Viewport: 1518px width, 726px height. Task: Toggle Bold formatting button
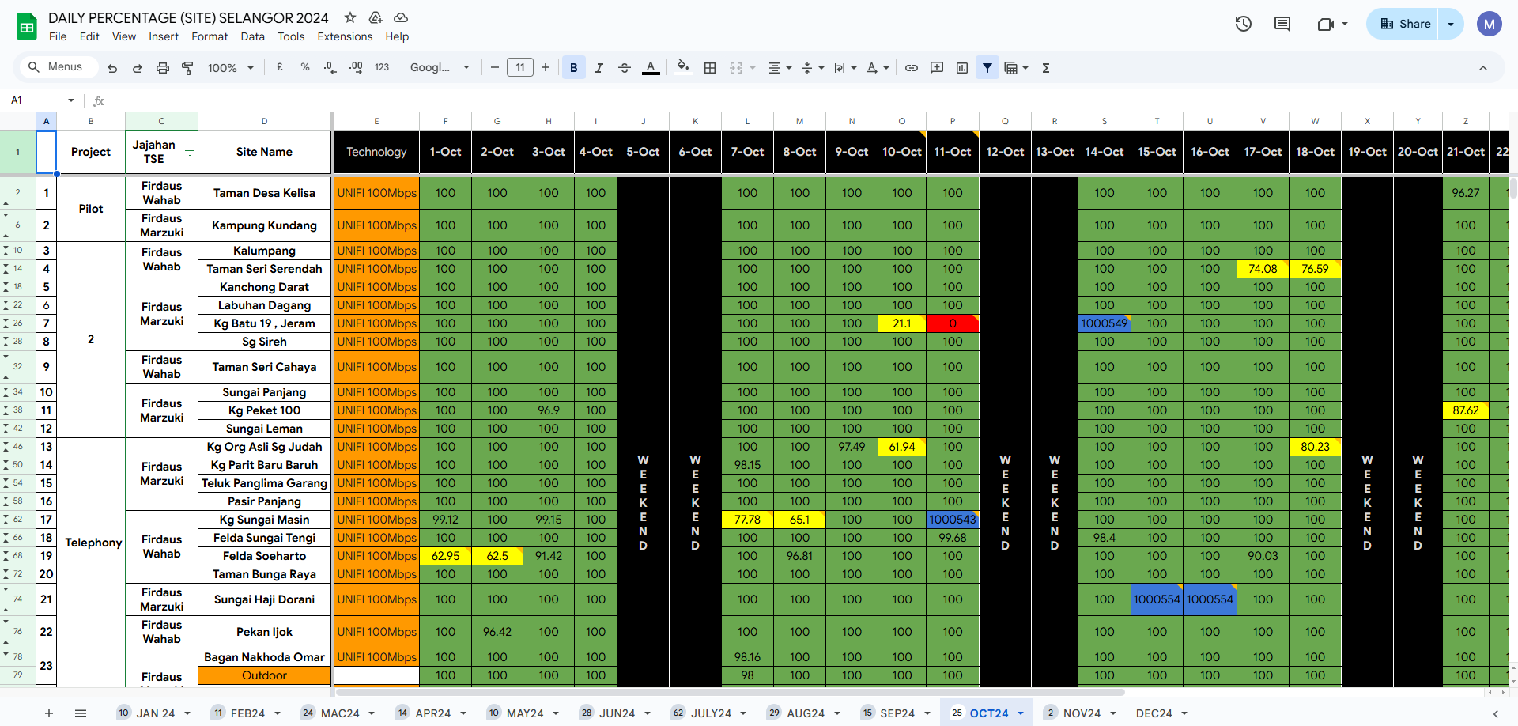[x=573, y=68]
